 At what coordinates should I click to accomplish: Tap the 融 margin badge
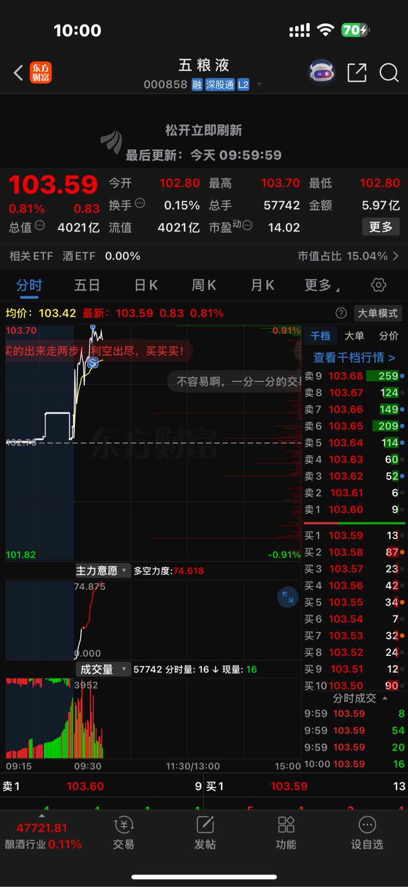tap(197, 85)
